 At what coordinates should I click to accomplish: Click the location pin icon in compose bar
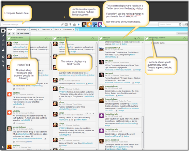pyautogui.click(x=70, y=24)
